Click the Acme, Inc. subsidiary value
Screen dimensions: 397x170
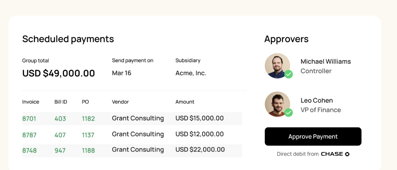tap(191, 73)
